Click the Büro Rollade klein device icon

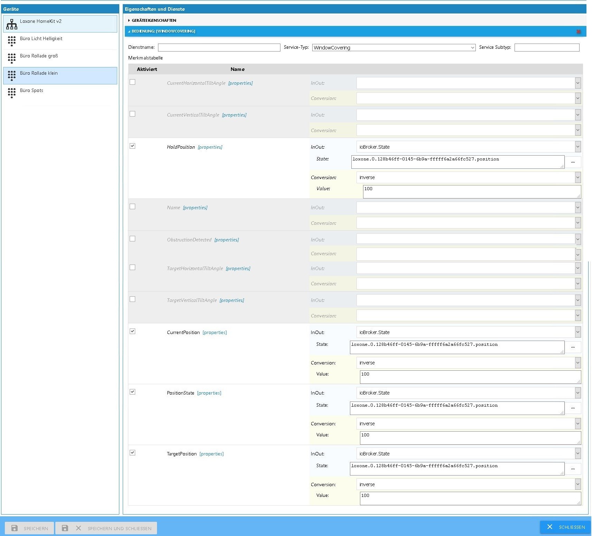pyautogui.click(x=12, y=76)
